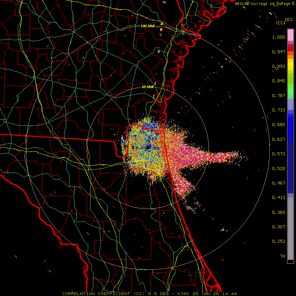296x296 pixels.
Task: Select the 0.627 scale value
Action: pos(279,139)
